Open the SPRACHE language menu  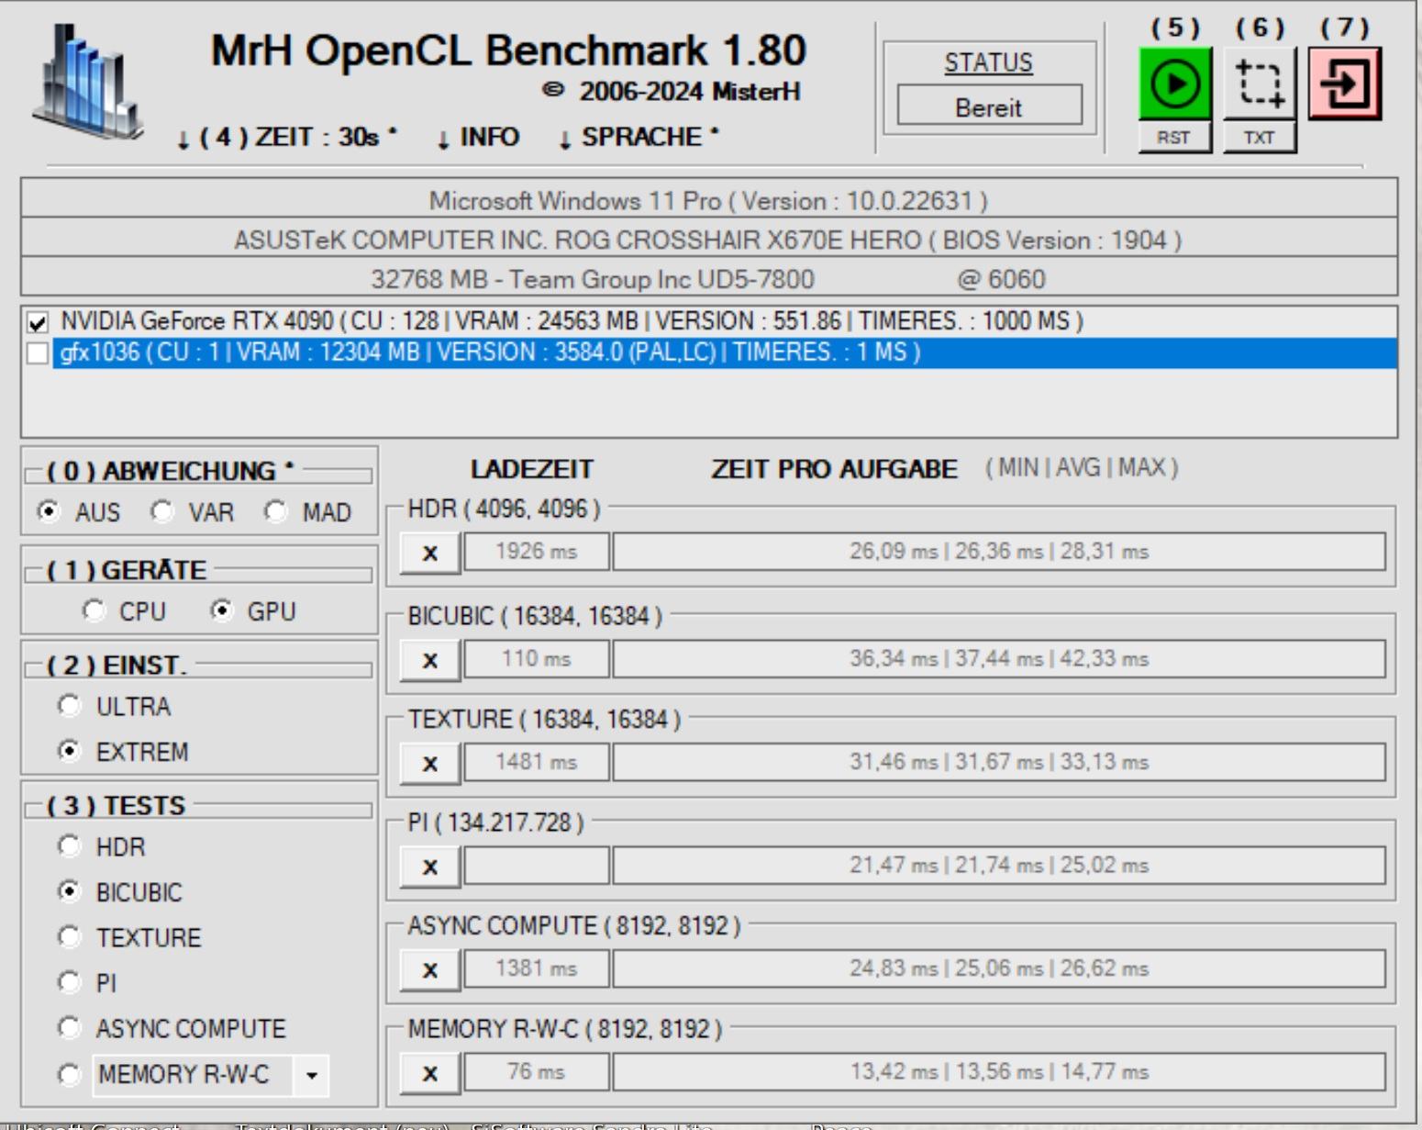(x=639, y=137)
